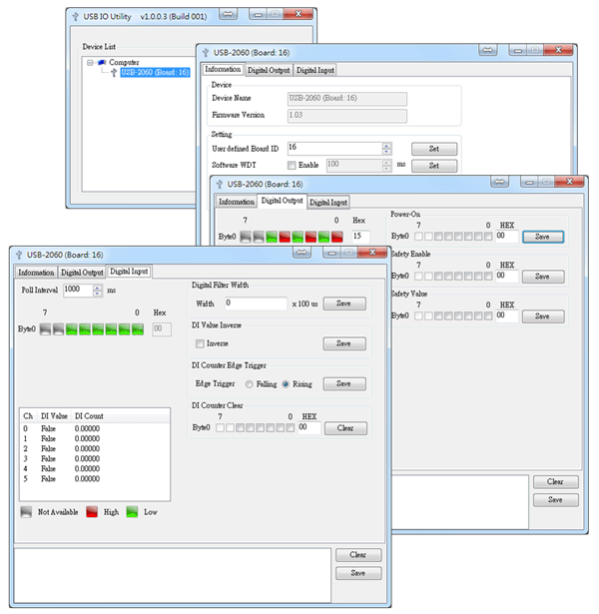Click the Device Name field
This screenshot has height=614, width=599.
tap(346, 99)
